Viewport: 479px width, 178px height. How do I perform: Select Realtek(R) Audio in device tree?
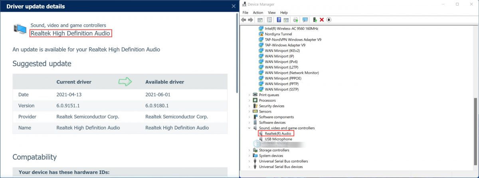point(278,134)
